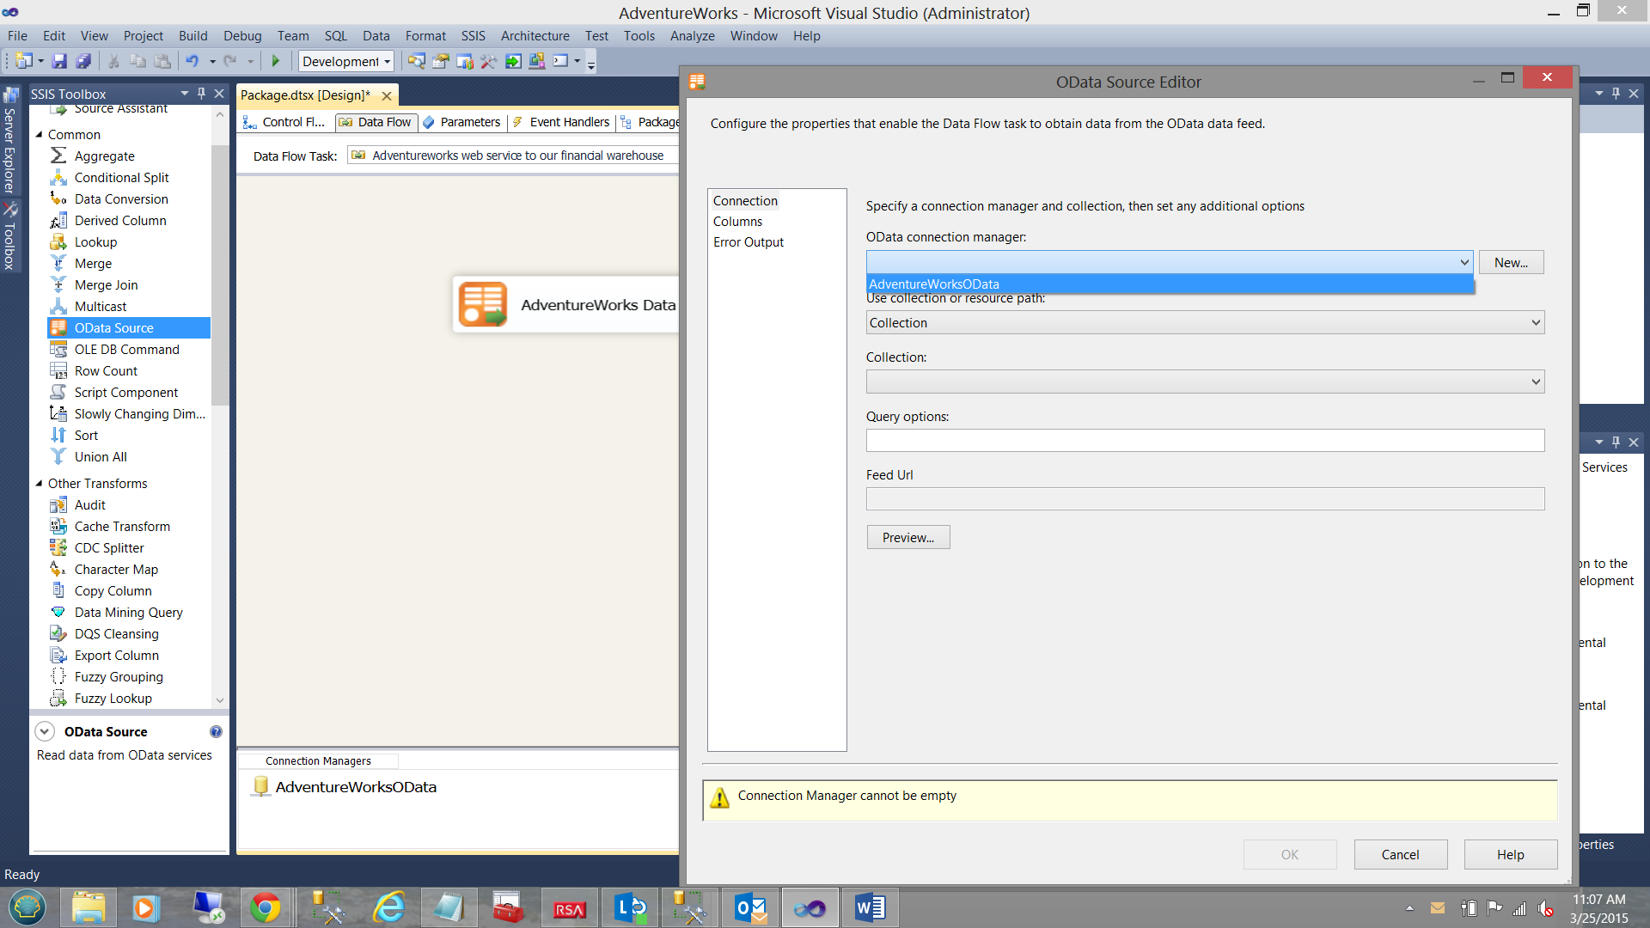Click the New... connection button
The image size is (1650, 928).
[x=1510, y=262]
